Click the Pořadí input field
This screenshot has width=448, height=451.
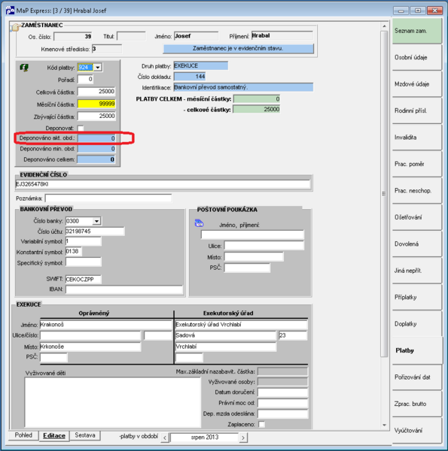pos(85,79)
